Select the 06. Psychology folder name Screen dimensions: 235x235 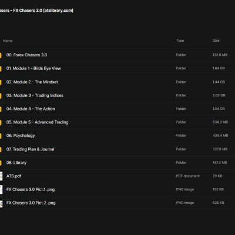21,136
